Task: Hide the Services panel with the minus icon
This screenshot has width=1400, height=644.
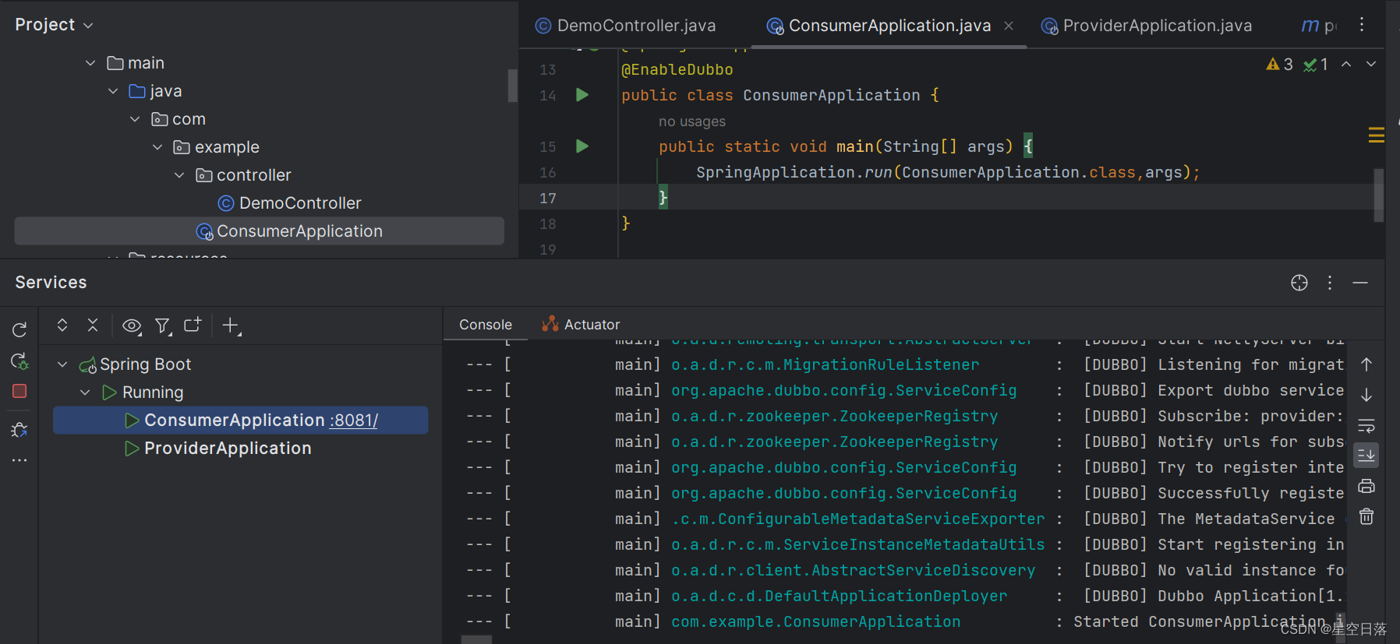Action: click(1360, 283)
